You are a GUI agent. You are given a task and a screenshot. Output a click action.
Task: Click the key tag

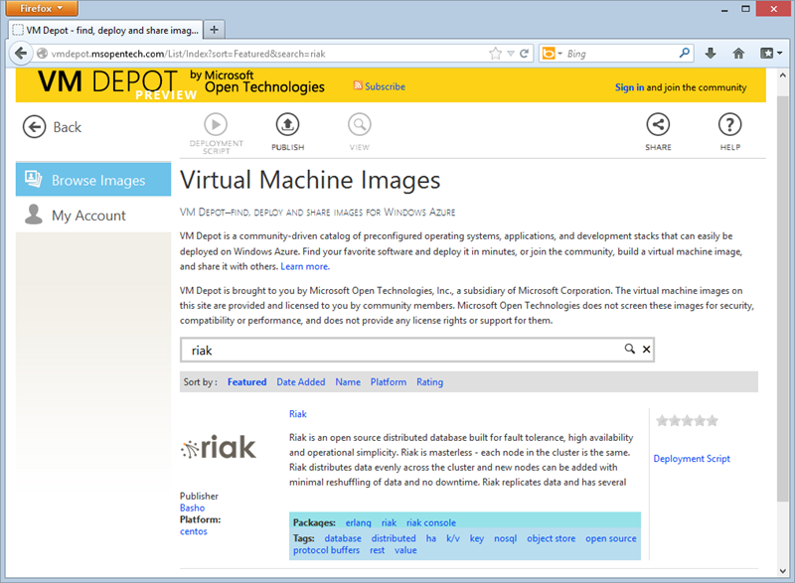pos(476,538)
